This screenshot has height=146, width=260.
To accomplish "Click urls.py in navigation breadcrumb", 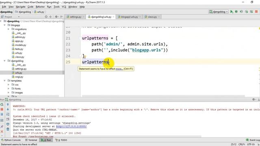I will (x=39, y=12).
